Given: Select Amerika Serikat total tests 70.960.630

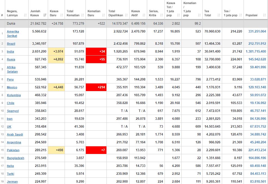Looking at the screenshot, I should [x=212, y=31].
